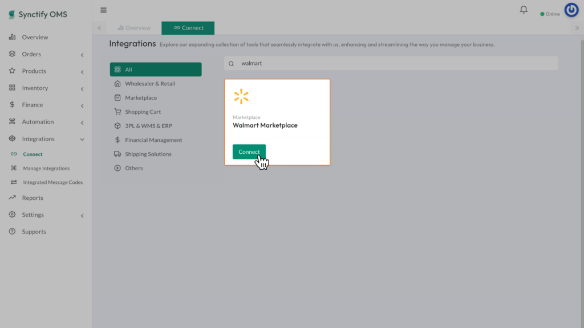Viewport: 584px width, 328px height.
Task: Click the 3PL & WMS & ERP box icon
Action: (117, 126)
